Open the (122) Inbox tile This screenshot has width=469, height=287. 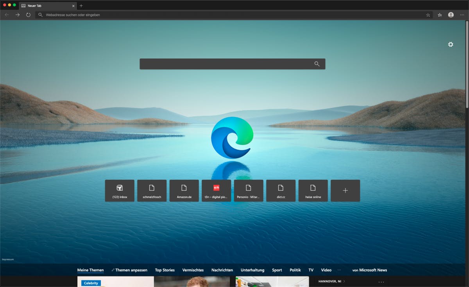click(x=120, y=191)
